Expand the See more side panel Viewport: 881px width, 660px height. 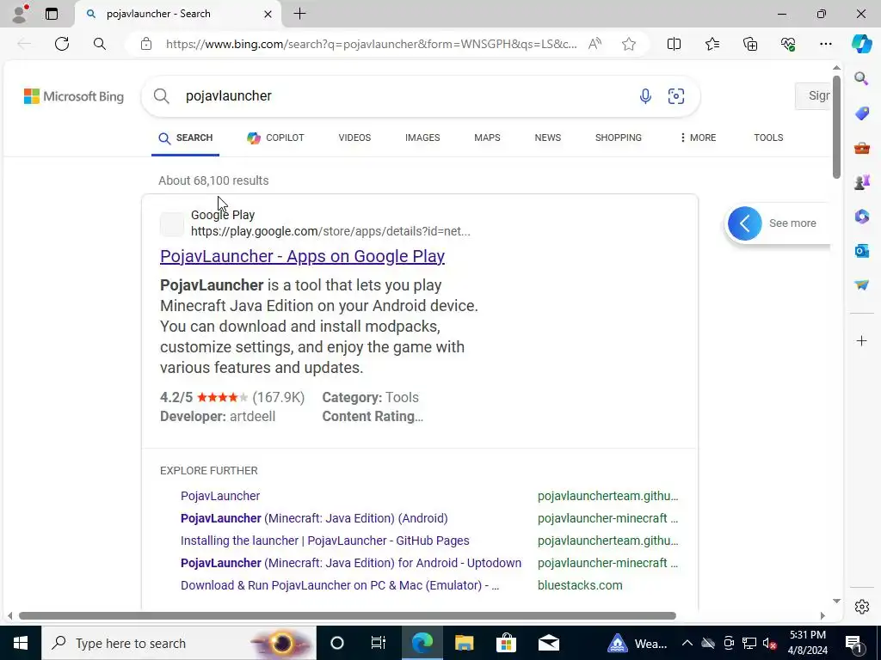pos(778,223)
